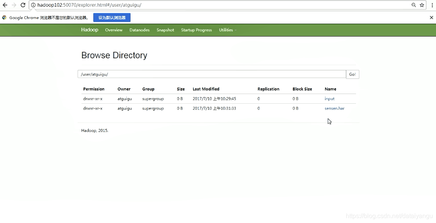Click the Block Size column header
The height and width of the screenshot is (223, 436).
[302, 89]
